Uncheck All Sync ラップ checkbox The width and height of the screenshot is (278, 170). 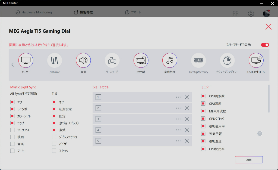tap(12, 123)
